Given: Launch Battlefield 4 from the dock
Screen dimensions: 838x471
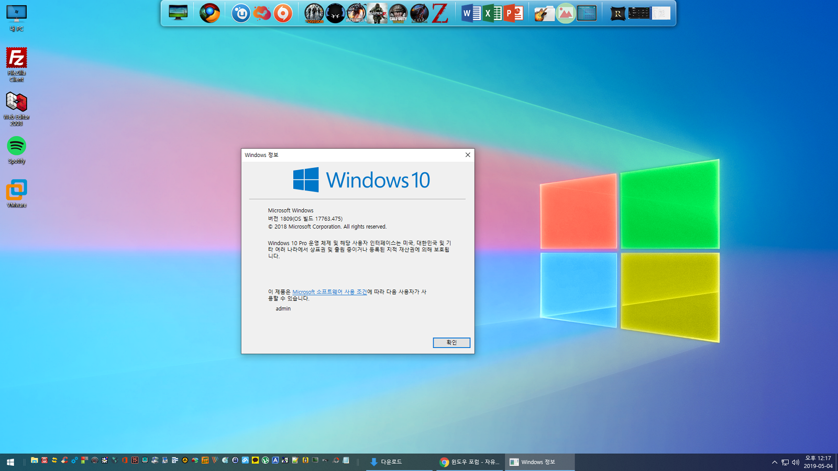Looking at the screenshot, I should 356,13.
